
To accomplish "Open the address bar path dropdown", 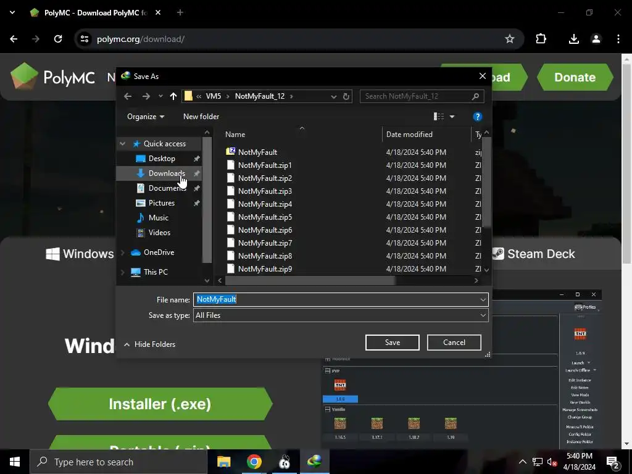I will [333, 97].
